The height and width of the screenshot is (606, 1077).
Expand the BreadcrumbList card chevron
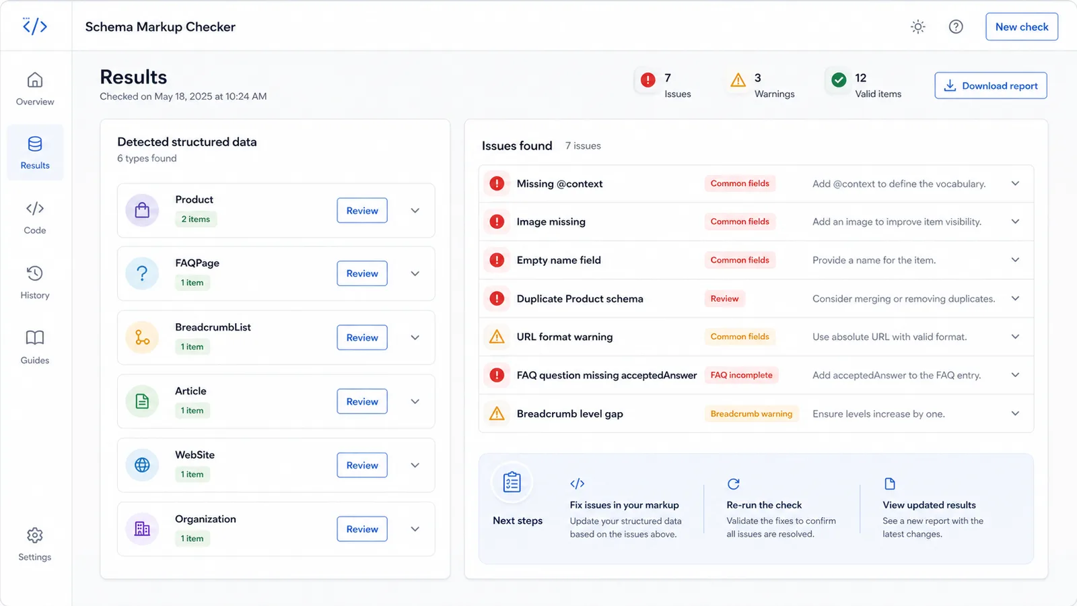pos(415,337)
